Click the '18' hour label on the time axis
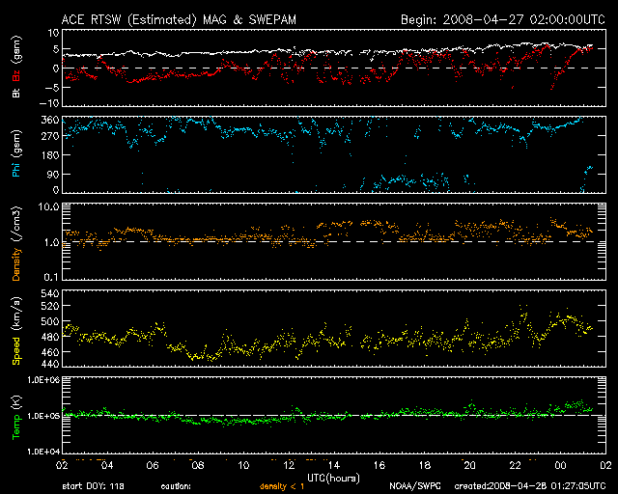 click(425, 465)
